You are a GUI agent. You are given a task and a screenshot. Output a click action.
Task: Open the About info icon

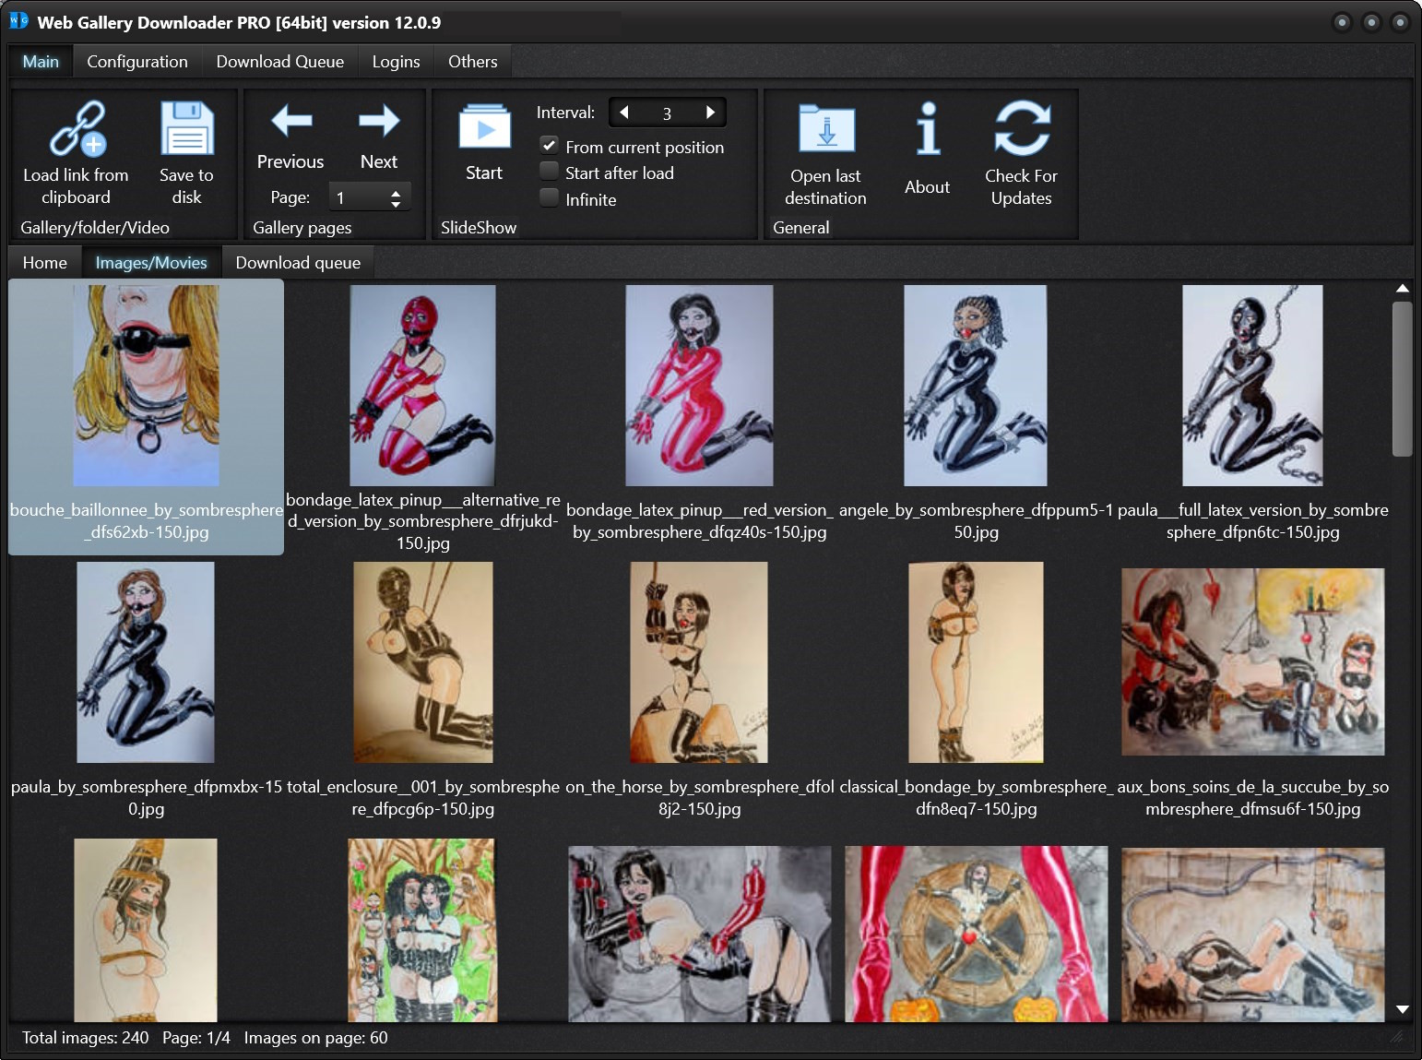point(928,128)
